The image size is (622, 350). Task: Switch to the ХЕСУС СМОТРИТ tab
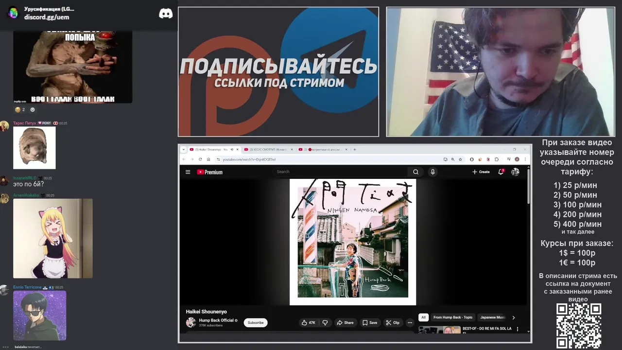[x=269, y=149]
